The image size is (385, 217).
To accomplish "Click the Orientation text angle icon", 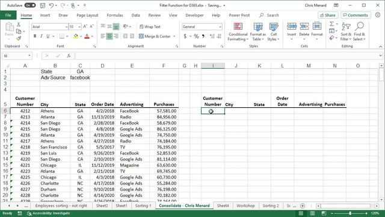I will pos(126,27).
